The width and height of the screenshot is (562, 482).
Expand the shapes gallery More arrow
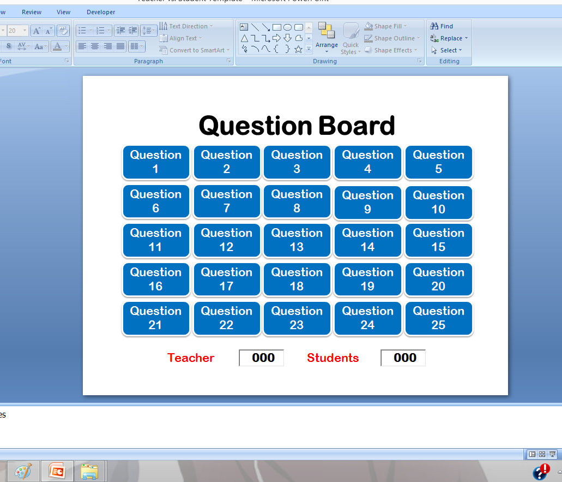309,49
